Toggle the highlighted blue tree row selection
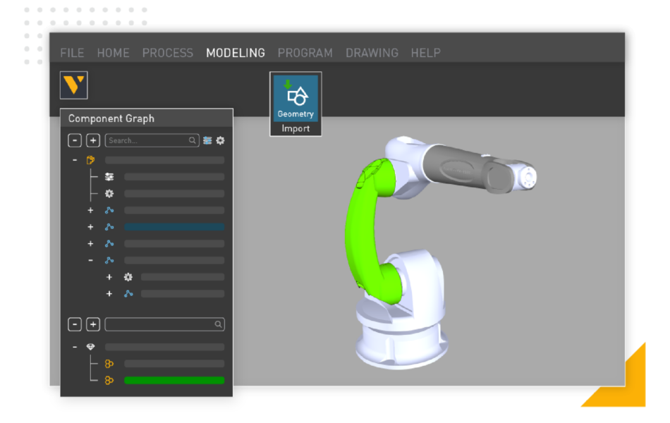 tap(174, 226)
